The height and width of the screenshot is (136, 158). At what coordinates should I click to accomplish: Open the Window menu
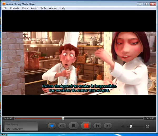pyautogui.click(x=53, y=8)
